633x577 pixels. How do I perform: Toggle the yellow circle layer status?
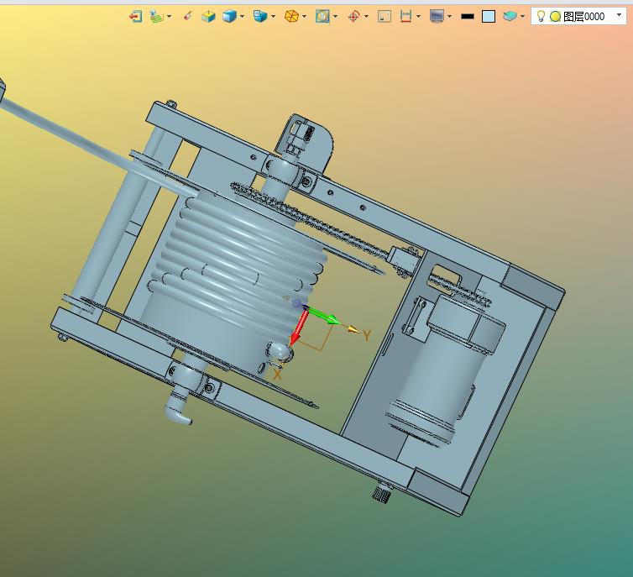[x=556, y=17]
